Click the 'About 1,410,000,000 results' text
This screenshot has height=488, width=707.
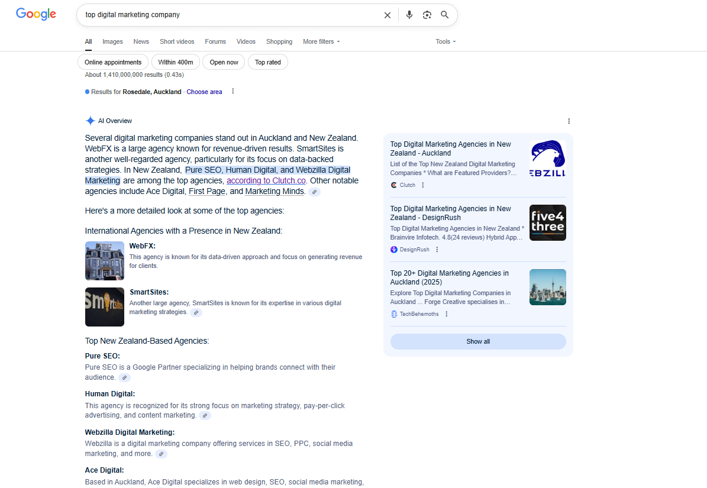click(124, 75)
